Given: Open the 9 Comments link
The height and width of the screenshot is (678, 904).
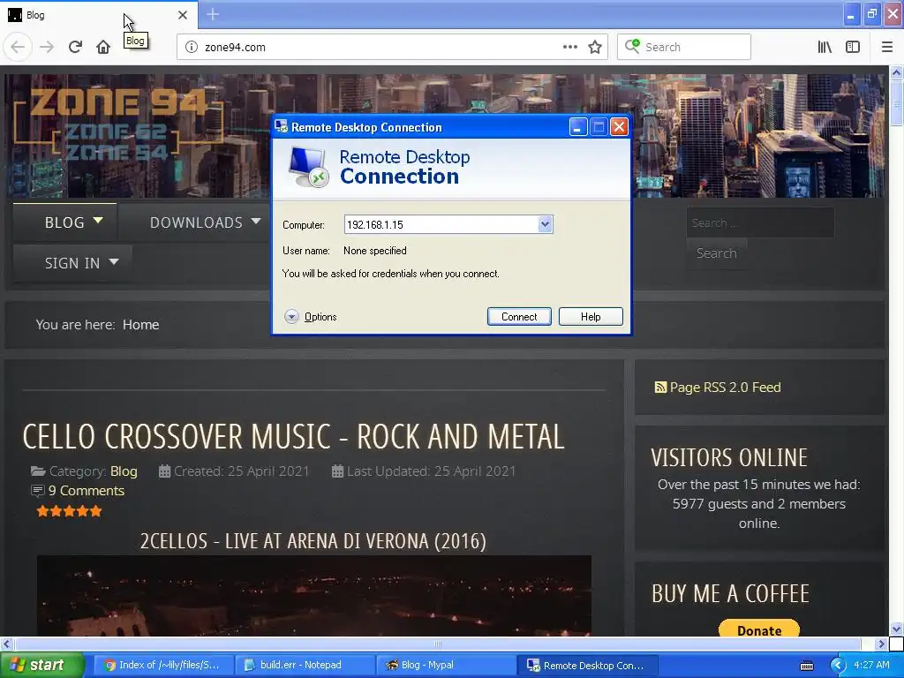Looking at the screenshot, I should (x=87, y=491).
